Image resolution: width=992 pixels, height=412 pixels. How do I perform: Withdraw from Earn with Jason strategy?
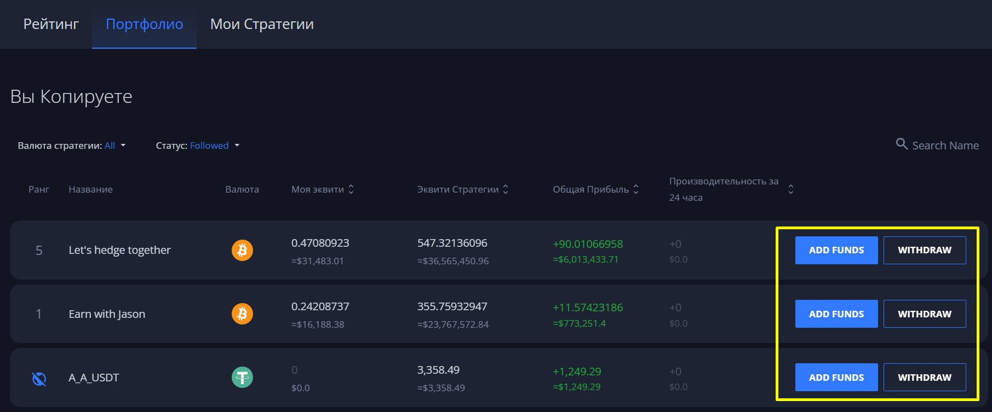coord(924,314)
